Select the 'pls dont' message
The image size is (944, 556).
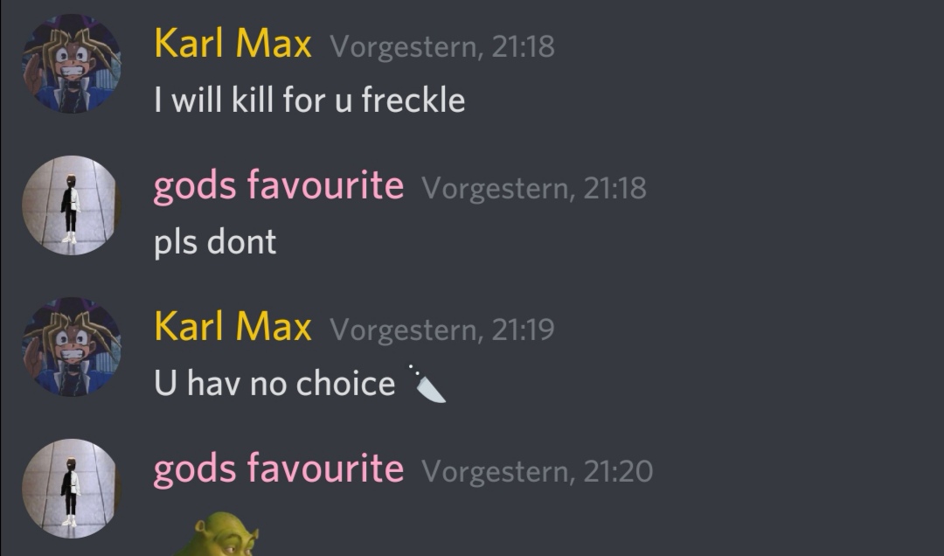[215, 243]
